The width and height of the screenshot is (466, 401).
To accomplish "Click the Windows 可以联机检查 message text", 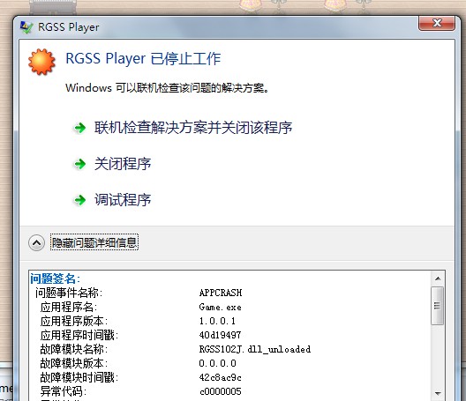I will [x=168, y=88].
